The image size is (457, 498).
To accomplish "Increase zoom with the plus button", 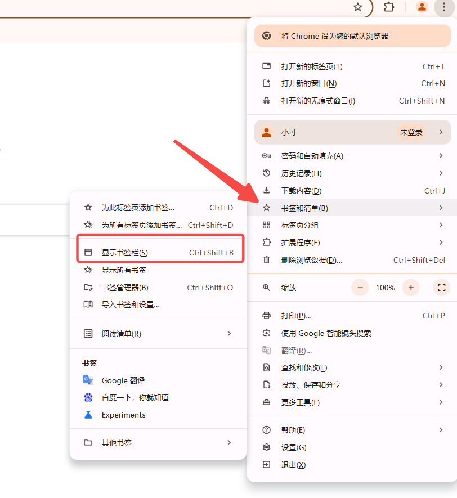I will point(411,288).
